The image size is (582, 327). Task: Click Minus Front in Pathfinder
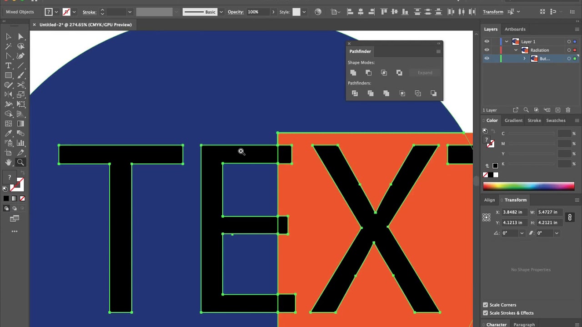pyautogui.click(x=369, y=73)
